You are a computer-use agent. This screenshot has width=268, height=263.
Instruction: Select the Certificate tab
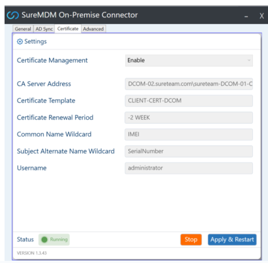(68, 28)
